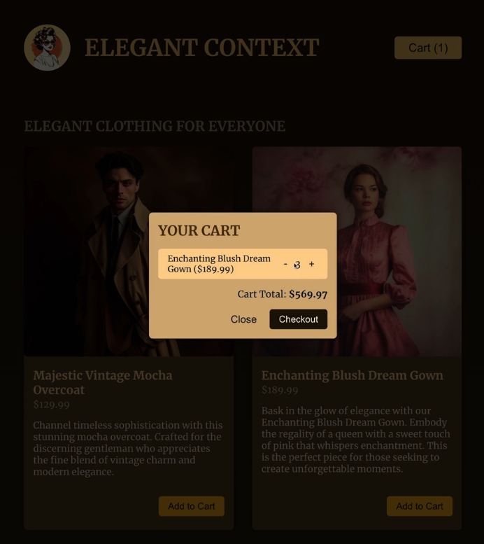Screen dimensions: 484x544
Task: Click the Cart Total amount $569.97
Action: click(308, 295)
